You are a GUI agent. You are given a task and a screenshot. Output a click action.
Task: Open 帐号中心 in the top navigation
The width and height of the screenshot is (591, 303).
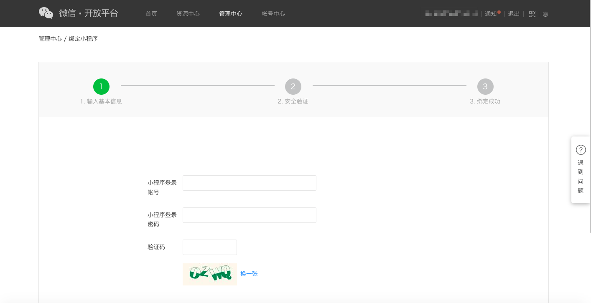click(x=273, y=14)
